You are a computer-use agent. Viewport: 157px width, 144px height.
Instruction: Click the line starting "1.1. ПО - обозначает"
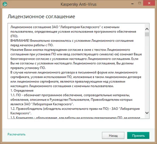[70, 95]
